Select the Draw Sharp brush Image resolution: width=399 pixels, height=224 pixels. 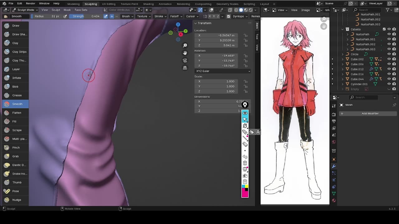point(15,34)
